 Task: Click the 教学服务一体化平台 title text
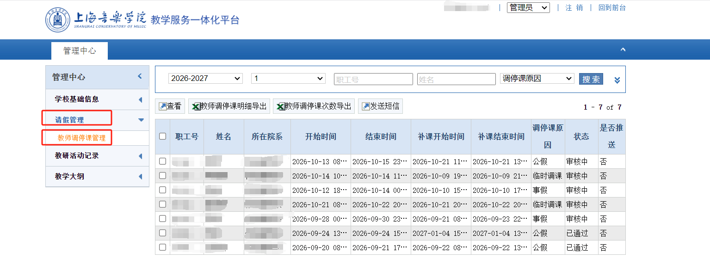[195, 20]
